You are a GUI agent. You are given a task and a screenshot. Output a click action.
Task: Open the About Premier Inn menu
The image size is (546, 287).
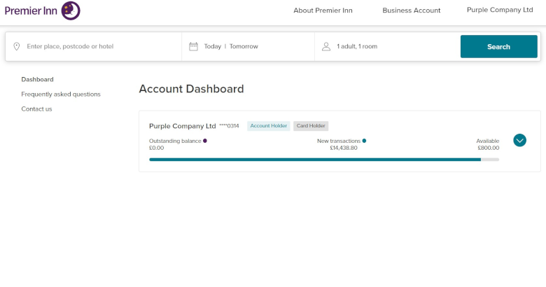pos(323,10)
